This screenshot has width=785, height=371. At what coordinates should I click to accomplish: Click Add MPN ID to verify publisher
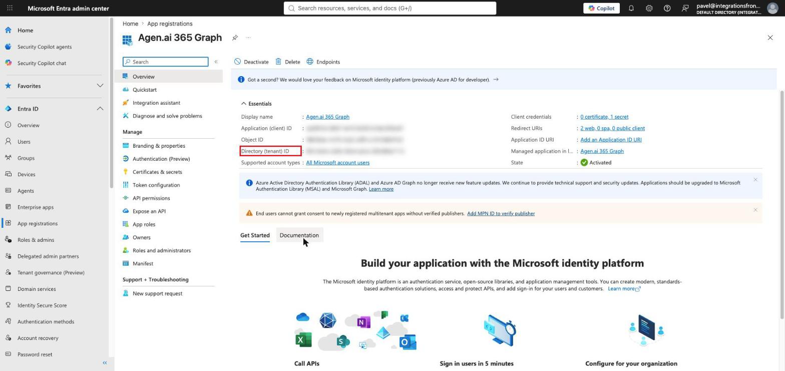coord(501,213)
